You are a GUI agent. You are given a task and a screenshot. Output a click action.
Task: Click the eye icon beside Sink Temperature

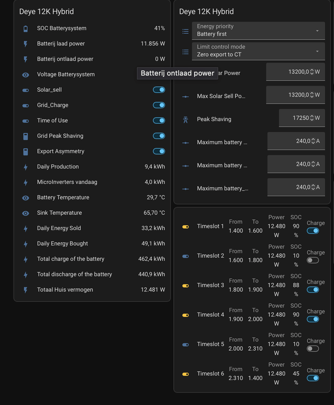25,213
